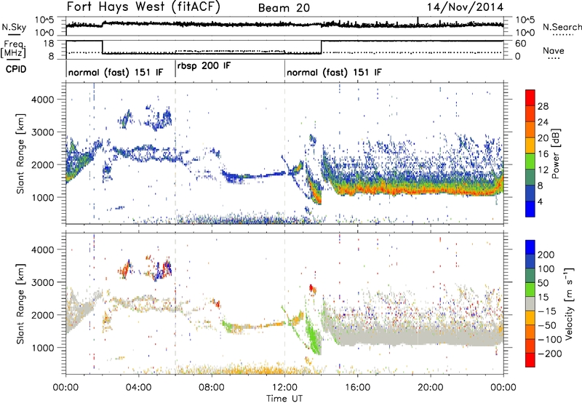Click the 'Fort Hays West (fitACF)' title
This screenshot has height=403, width=582.
143,7
